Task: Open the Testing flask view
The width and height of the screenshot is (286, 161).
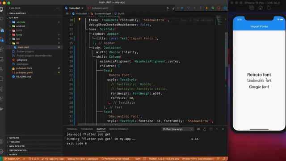Action: point(1,69)
